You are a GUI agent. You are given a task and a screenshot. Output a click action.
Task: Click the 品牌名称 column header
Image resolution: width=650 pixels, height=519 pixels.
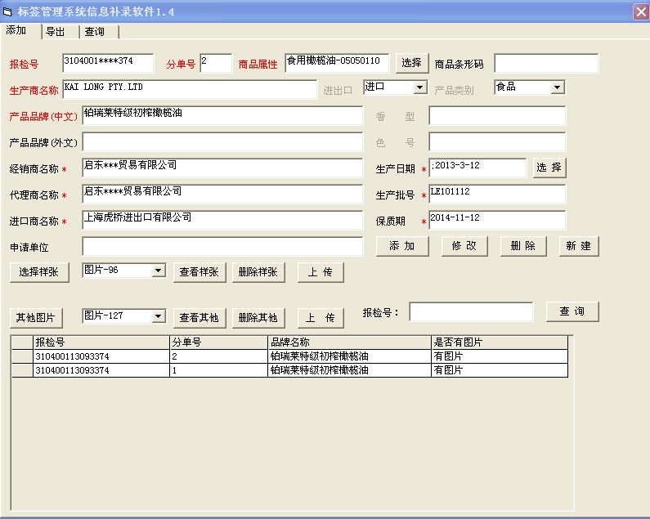pyautogui.click(x=349, y=342)
